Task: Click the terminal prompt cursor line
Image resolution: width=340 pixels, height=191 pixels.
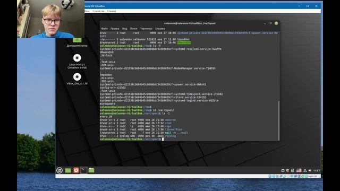Action: (132, 139)
